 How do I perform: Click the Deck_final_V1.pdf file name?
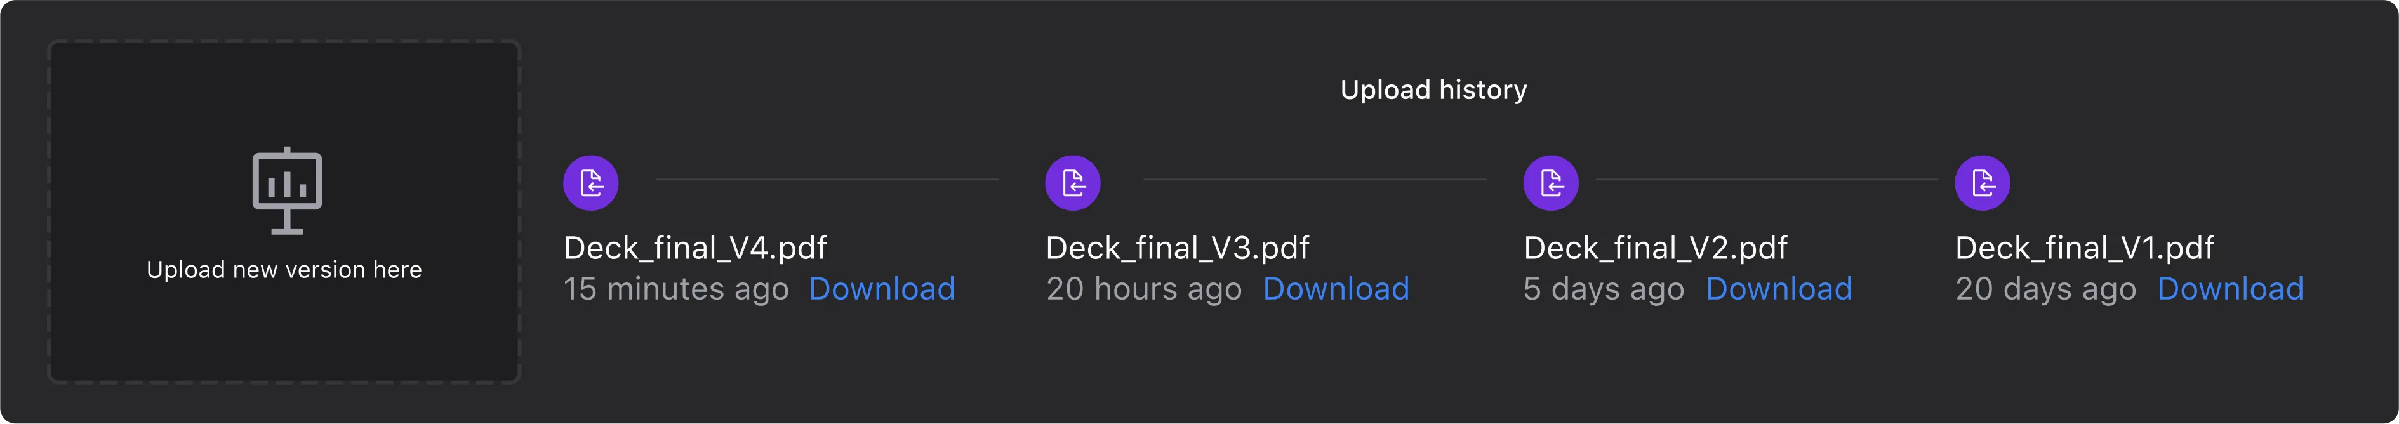[x=2084, y=248]
